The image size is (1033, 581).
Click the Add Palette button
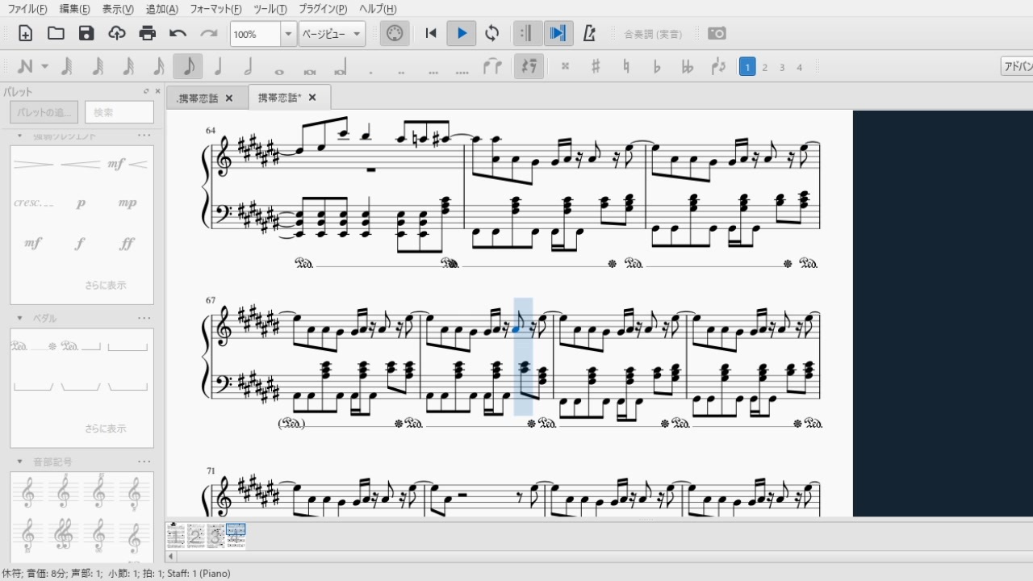(x=44, y=112)
